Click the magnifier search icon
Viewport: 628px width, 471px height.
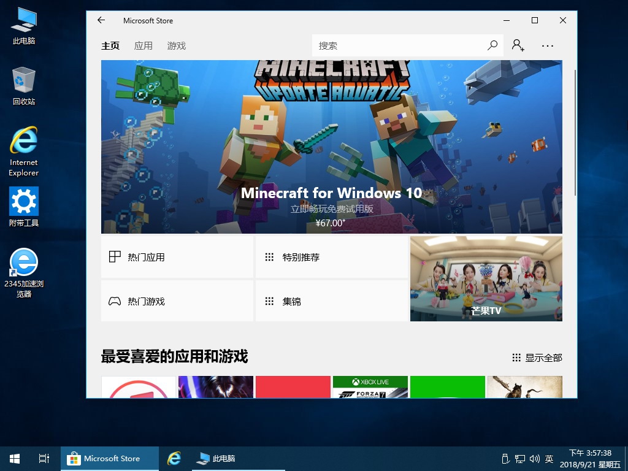[492, 45]
